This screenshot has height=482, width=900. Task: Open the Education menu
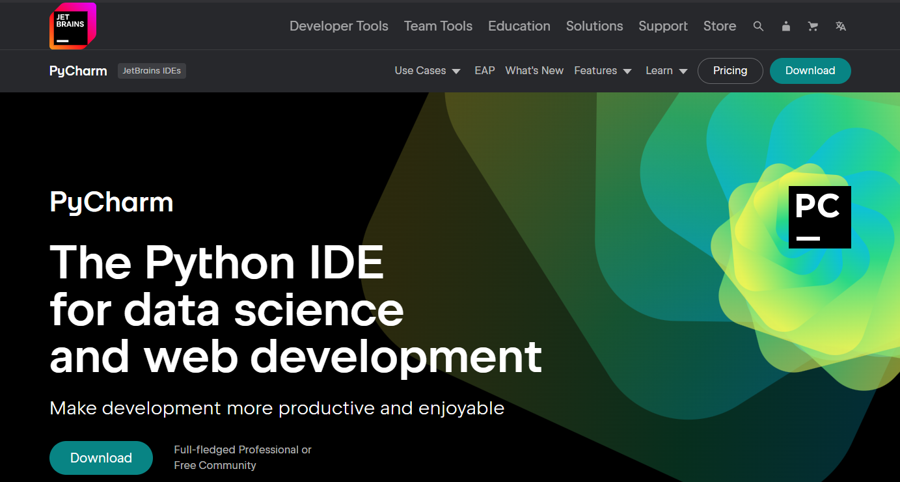pyautogui.click(x=519, y=26)
